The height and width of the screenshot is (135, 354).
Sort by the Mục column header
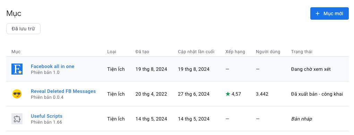(16, 52)
